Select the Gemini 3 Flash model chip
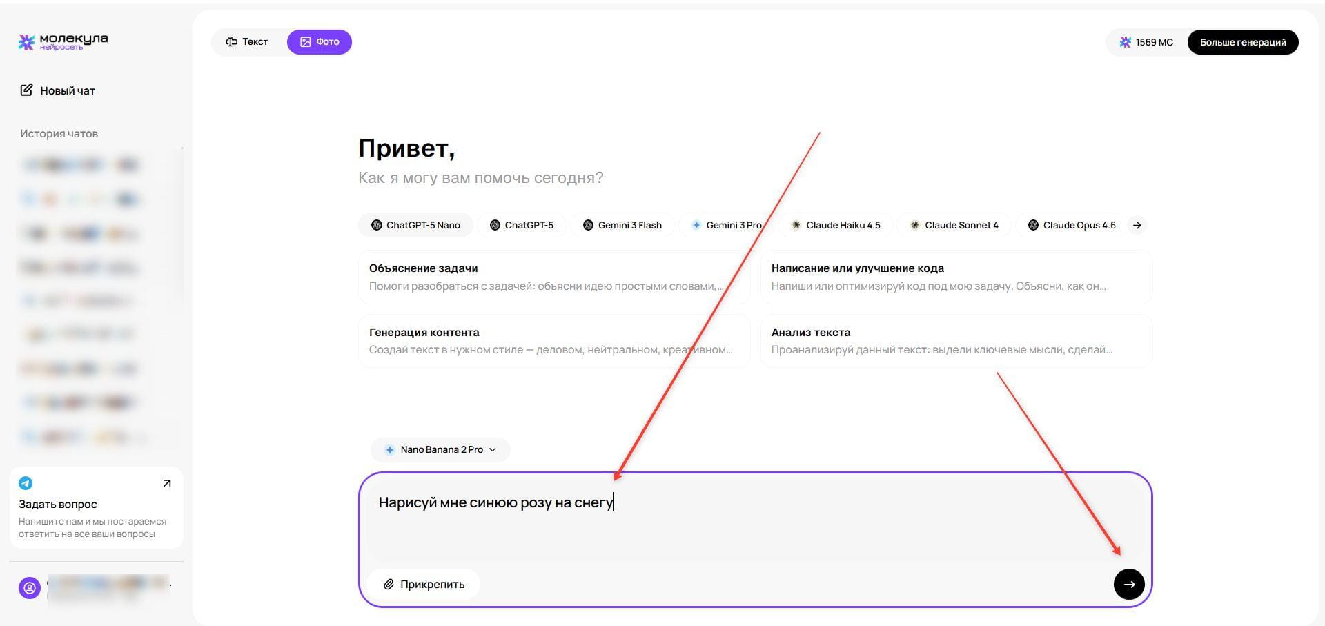Viewport: 1325px width, 626px height. click(x=622, y=225)
